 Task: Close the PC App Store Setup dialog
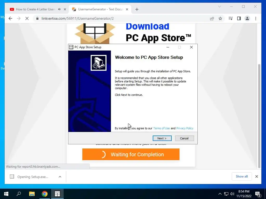(x=191, y=47)
